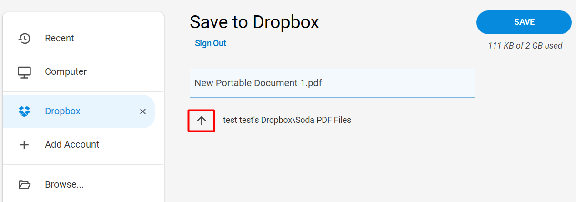
Task: Click the Recent clock history icon
Action: [x=24, y=39]
